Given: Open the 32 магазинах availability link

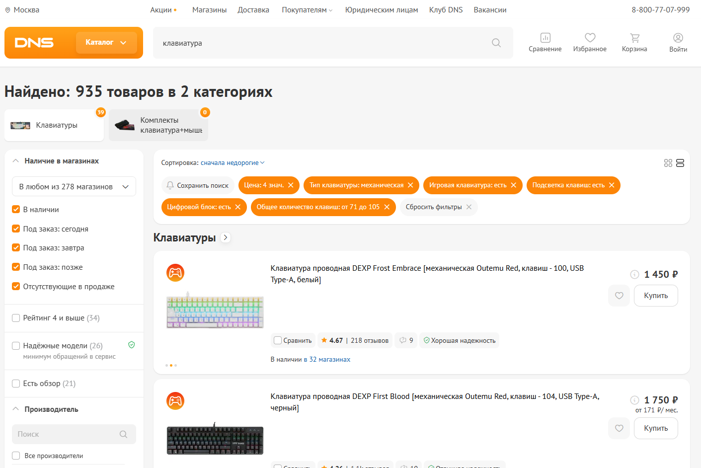Looking at the screenshot, I should pyautogui.click(x=330, y=359).
